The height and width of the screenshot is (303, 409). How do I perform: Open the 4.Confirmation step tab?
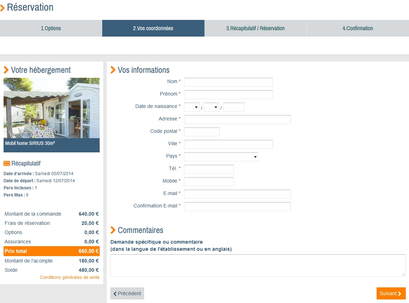358,28
